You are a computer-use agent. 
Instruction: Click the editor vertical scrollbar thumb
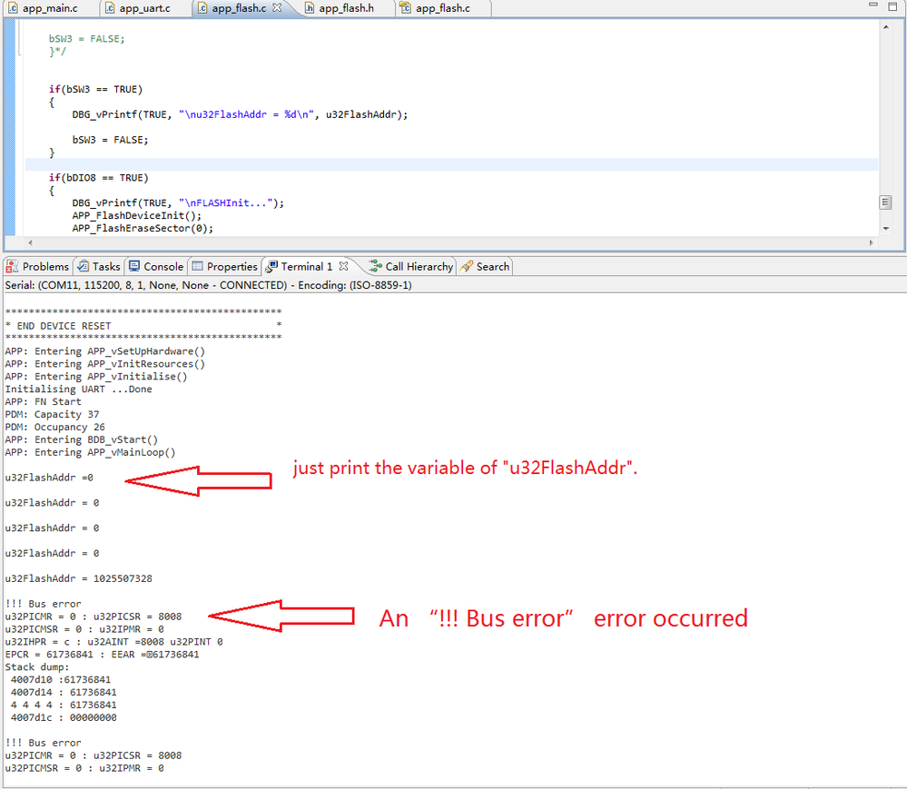pyautogui.click(x=885, y=202)
